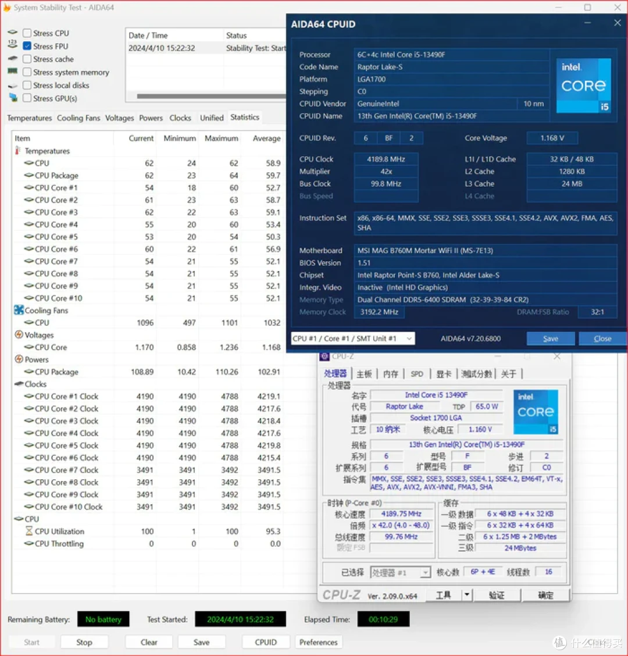Screen dimensions: 628x656
Task: Open Preferences
Action: [319, 642]
